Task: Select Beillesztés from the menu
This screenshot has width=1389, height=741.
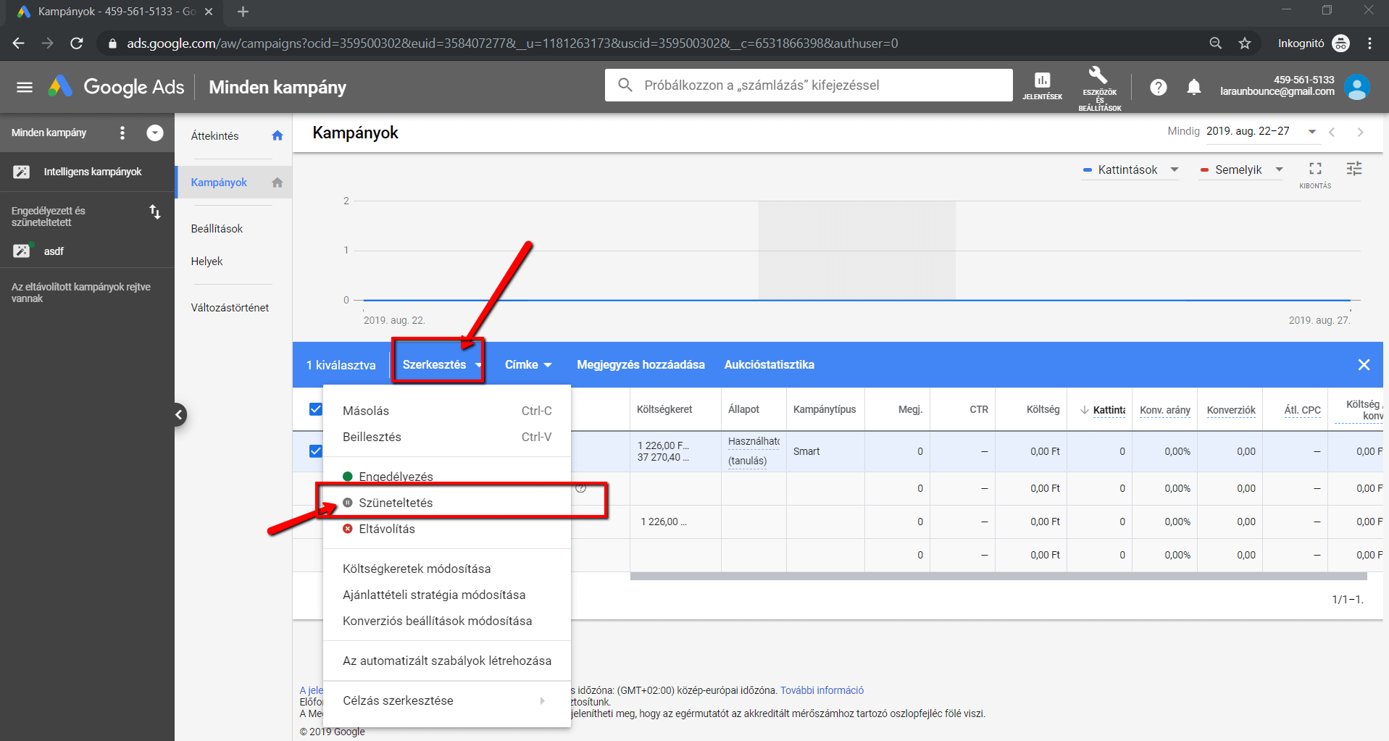Action: point(446,437)
